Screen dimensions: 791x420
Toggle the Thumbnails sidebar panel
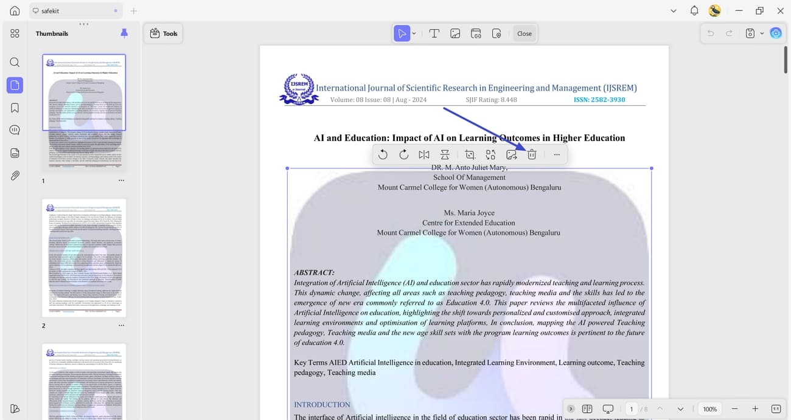[x=15, y=85]
